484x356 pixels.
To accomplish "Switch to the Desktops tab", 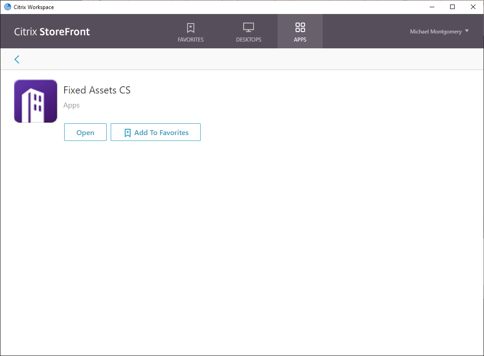I will click(x=249, y=32).
